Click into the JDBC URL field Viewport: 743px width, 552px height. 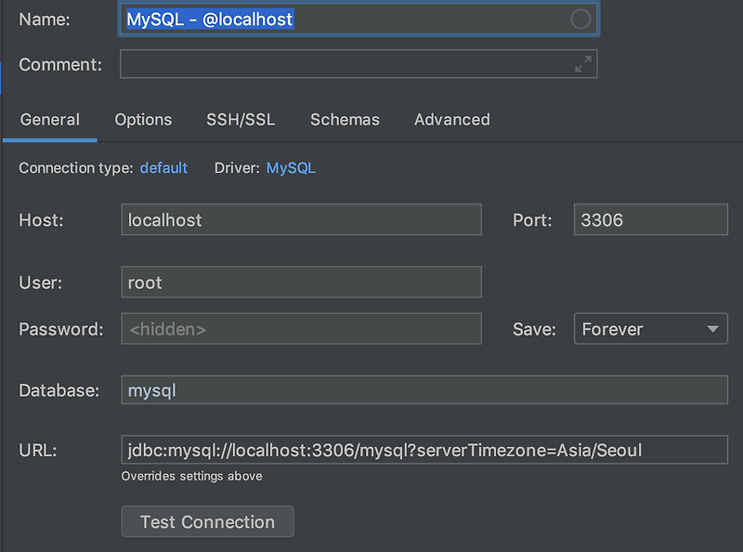coord(424,451)
